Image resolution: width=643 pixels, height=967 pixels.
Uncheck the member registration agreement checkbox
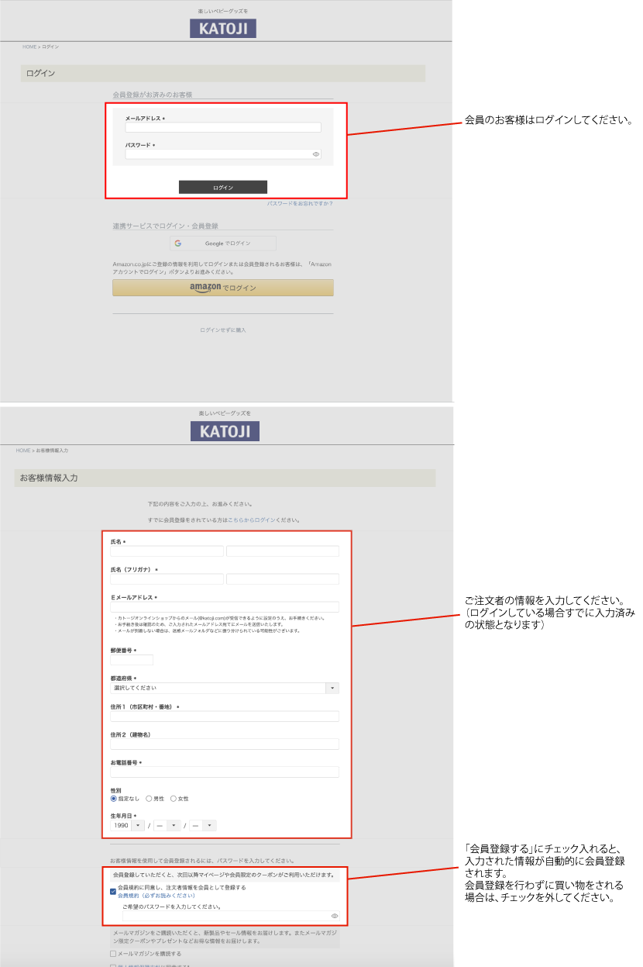113,892
